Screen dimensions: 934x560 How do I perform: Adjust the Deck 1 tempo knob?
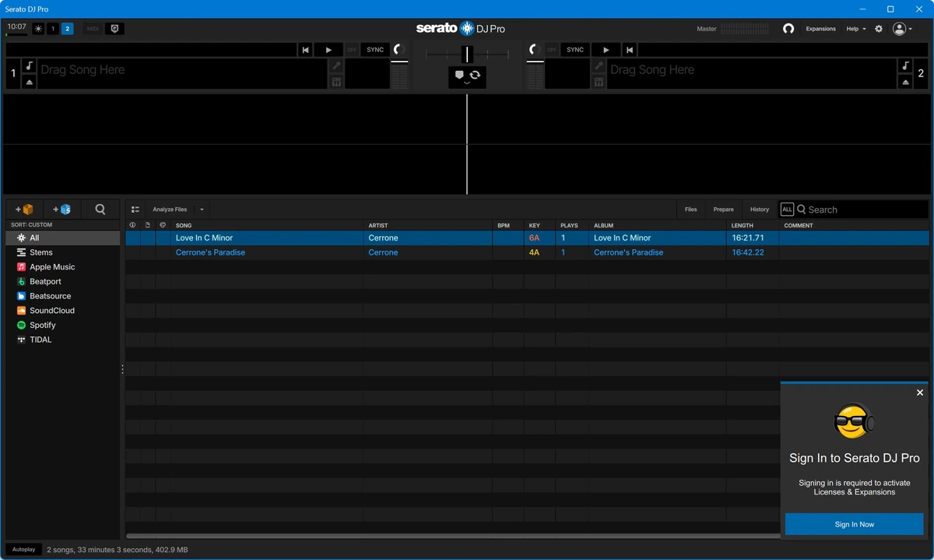(x=399, y=50)
